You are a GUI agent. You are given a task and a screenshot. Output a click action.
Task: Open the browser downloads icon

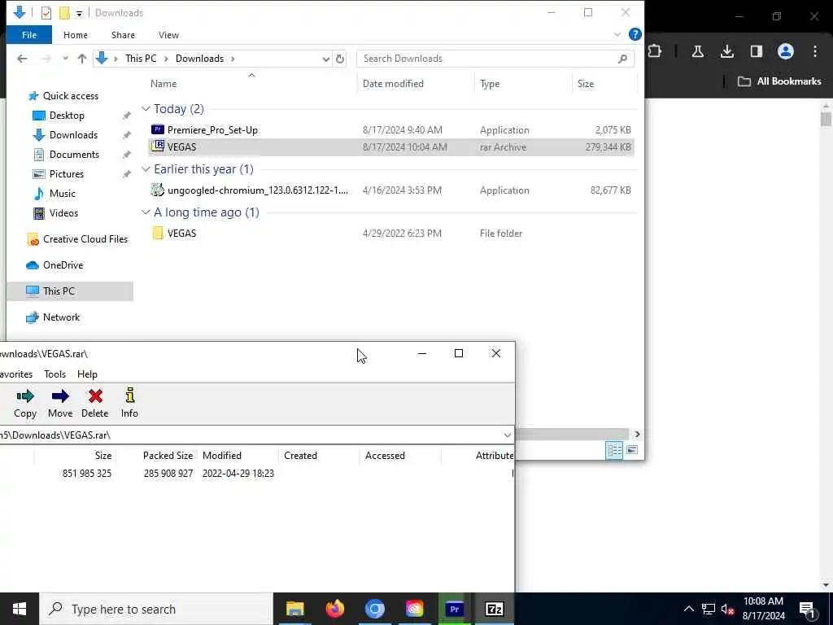click(x=726, y=51)
